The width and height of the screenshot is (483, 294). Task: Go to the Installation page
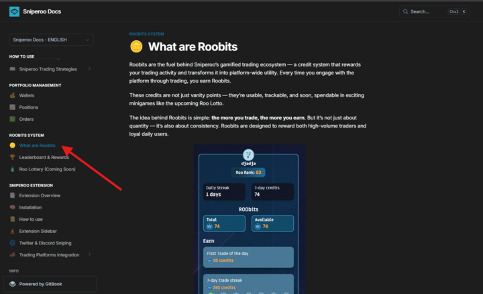[30, 207]
